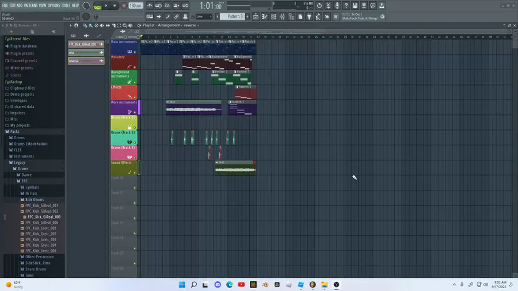Adjust the main volume knob

tap(86, 6)
